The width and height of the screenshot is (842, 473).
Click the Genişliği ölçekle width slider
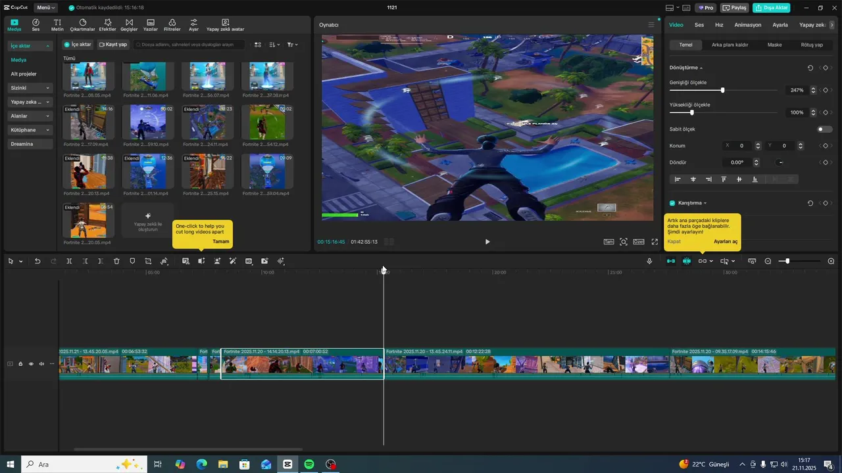point(722,90)
